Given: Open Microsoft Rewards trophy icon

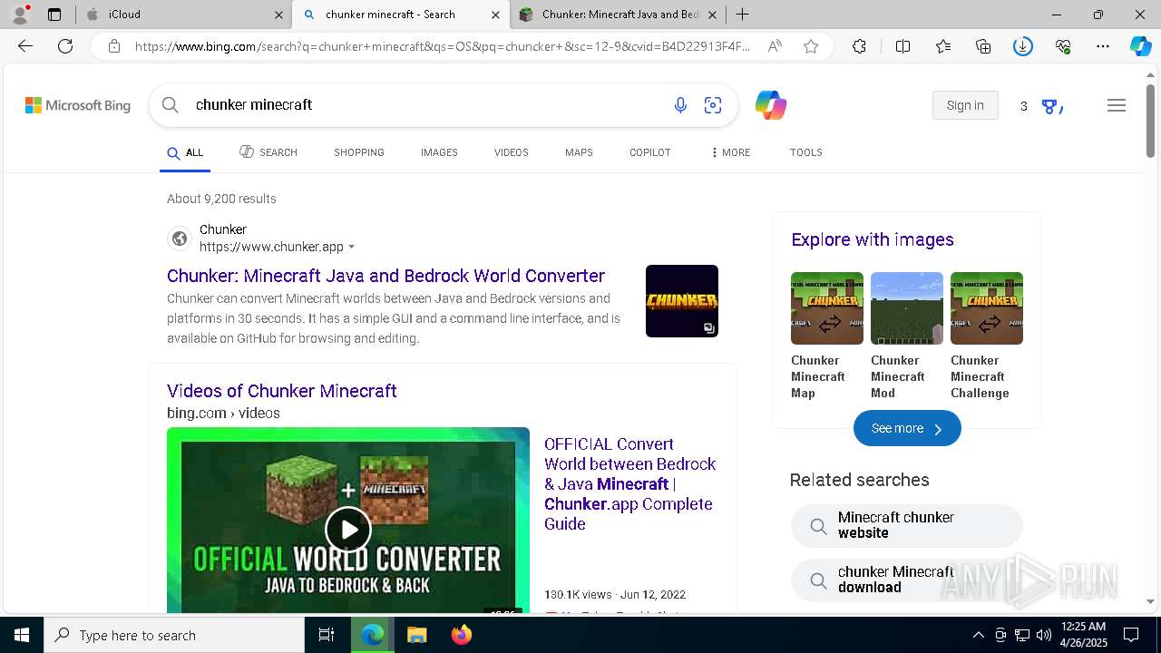Looking at the screenshot, I should coord(1050,106).
